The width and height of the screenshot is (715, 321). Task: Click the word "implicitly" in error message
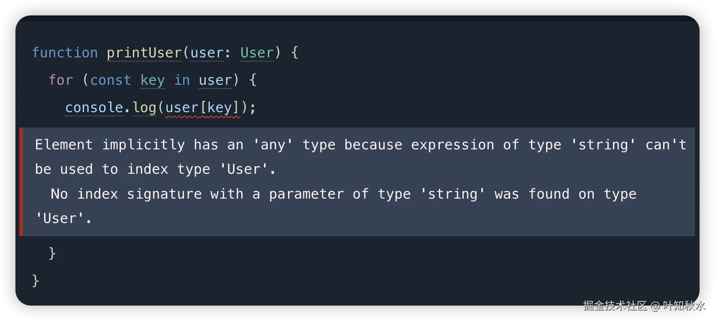coord(144,145)
